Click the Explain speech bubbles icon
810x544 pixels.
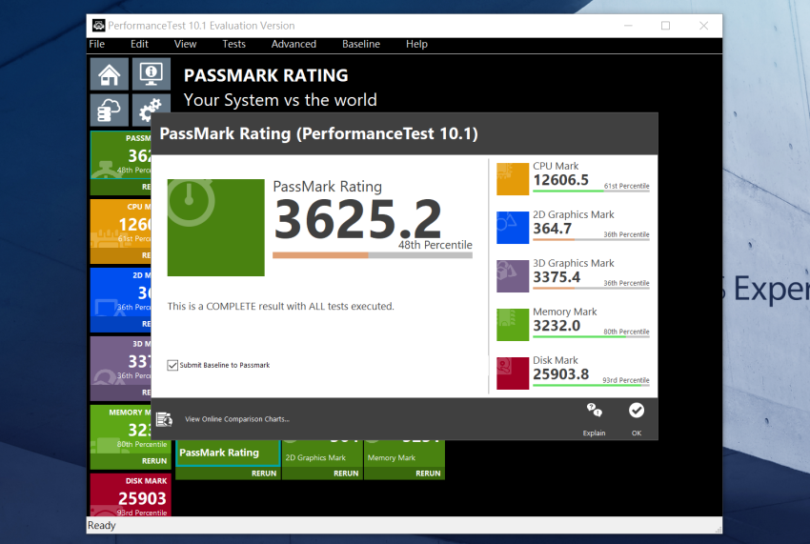pos(594,411)
